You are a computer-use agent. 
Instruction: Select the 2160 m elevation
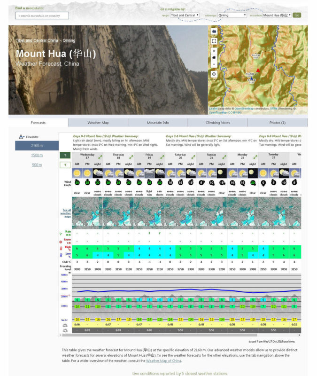click(x=37, y=146)
